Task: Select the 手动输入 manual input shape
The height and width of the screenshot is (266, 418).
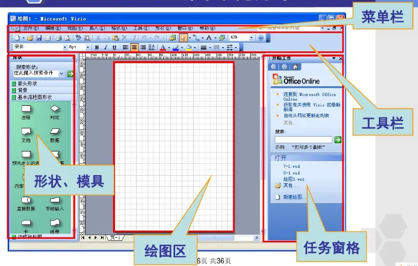Action: click(54, 204)
